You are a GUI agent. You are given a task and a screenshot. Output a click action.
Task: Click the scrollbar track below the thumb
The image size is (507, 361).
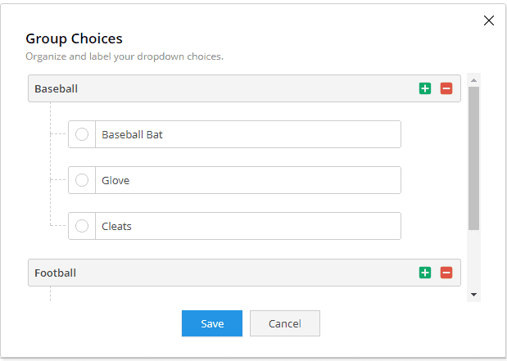point(473,259)
